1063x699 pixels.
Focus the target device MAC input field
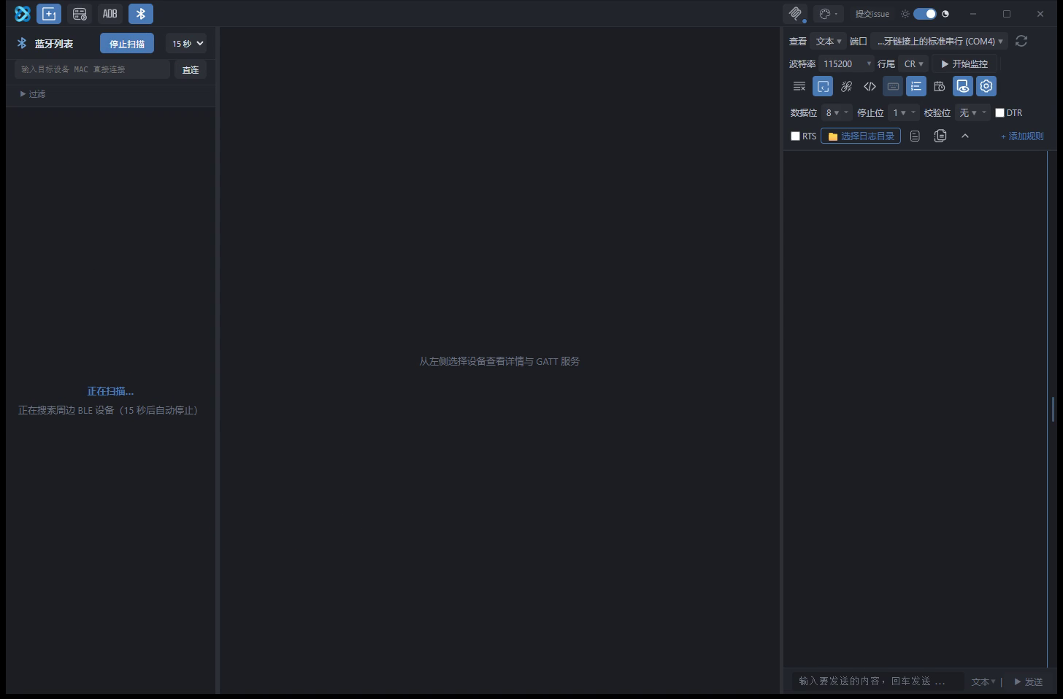coord(92,69)
